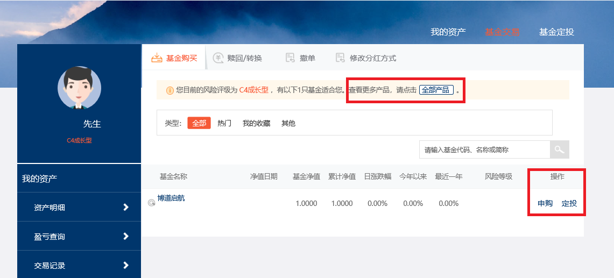The width and height of the screenshot is (614, 278).
Task: Click the user avatar picture
Action: [x=80, y=87]
